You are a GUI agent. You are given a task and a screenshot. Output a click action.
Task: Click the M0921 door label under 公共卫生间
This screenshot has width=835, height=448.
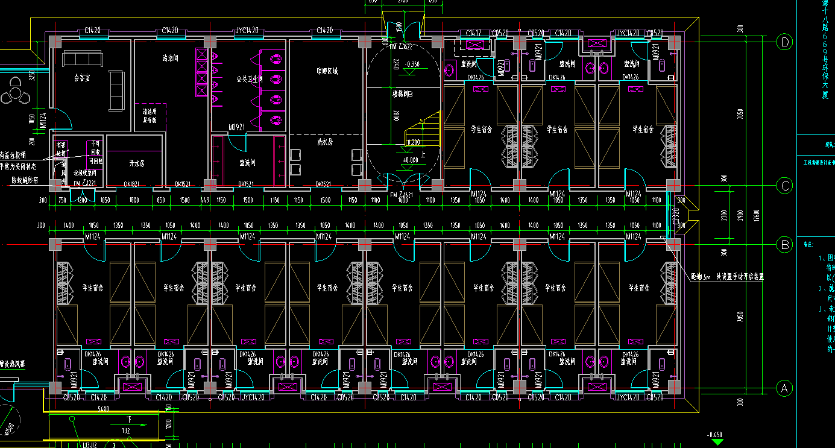(237, 128)
